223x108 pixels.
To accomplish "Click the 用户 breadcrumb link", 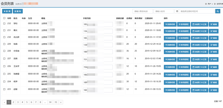I will coord(209,4).
